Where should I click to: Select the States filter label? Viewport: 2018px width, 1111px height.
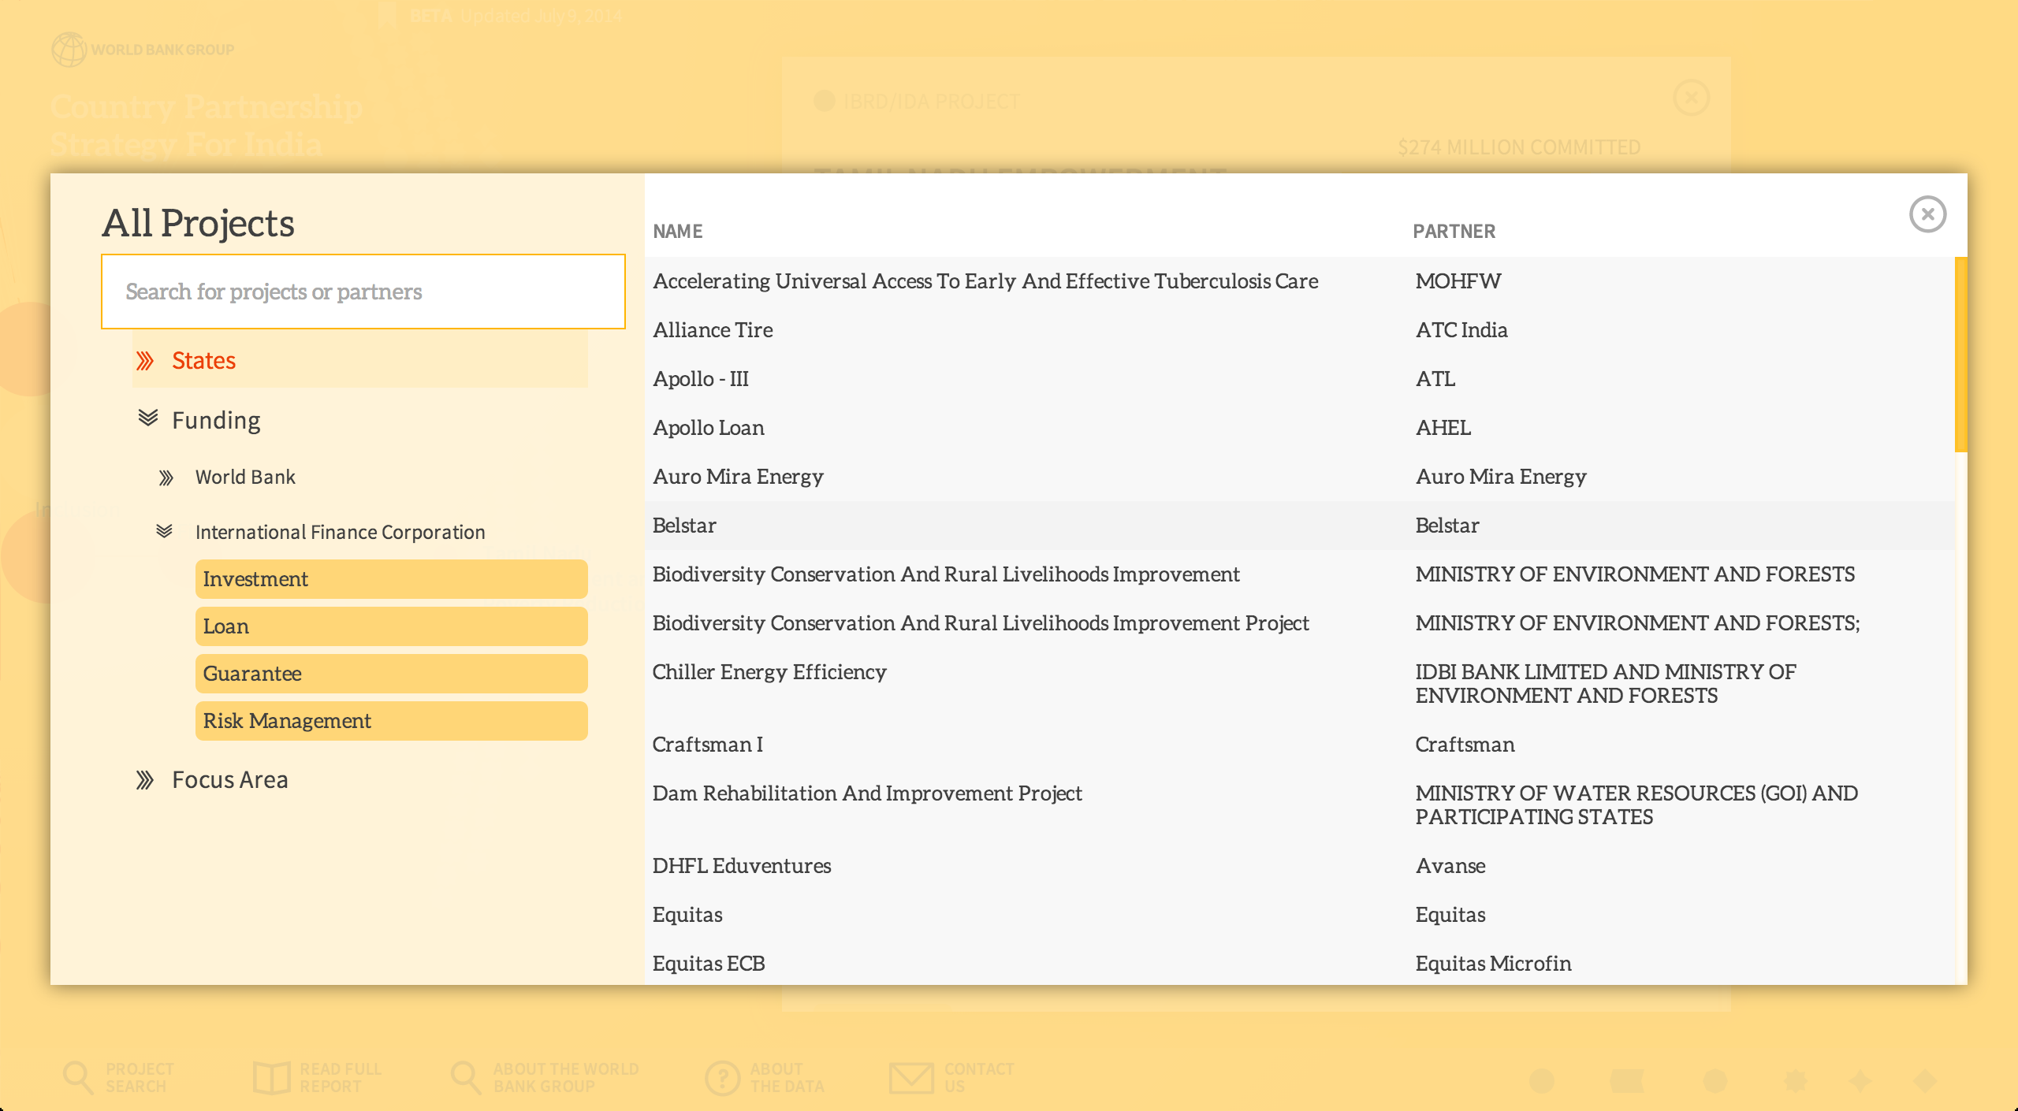(x=203, y=361)
